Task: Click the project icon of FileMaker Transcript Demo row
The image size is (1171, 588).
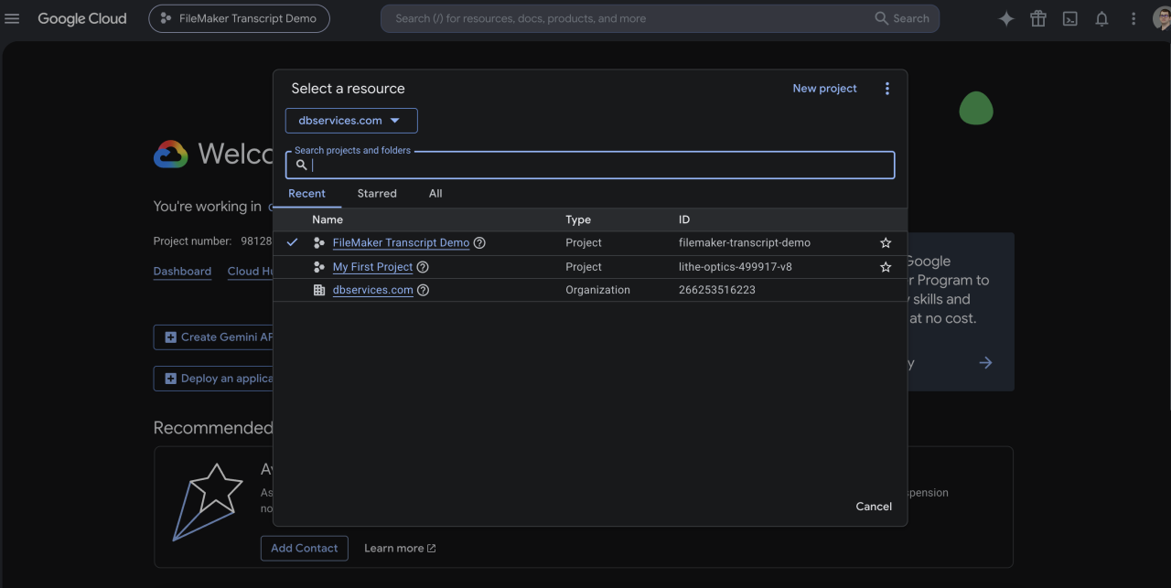Action: pyautogui.click(x=318, y=243)
